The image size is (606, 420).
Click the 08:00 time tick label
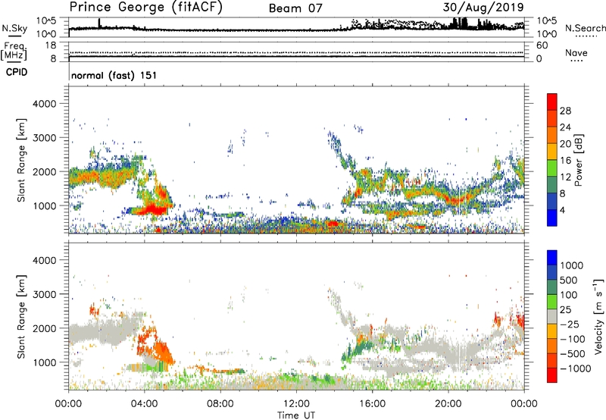pyautogui.click(x=220, y=404)
